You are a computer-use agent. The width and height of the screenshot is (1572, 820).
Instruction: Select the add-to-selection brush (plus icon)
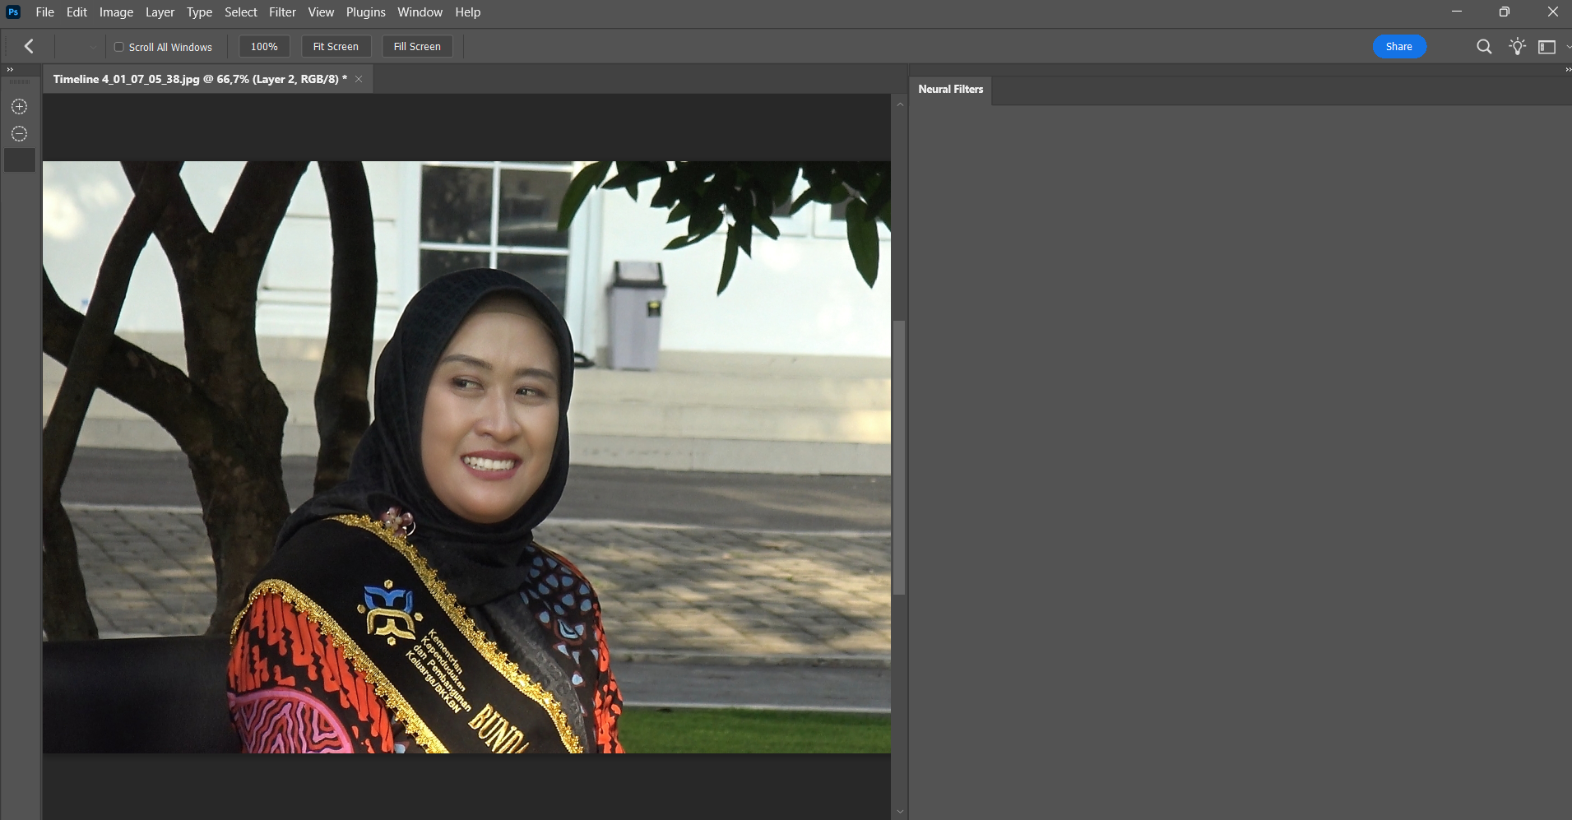coord(19,106)
